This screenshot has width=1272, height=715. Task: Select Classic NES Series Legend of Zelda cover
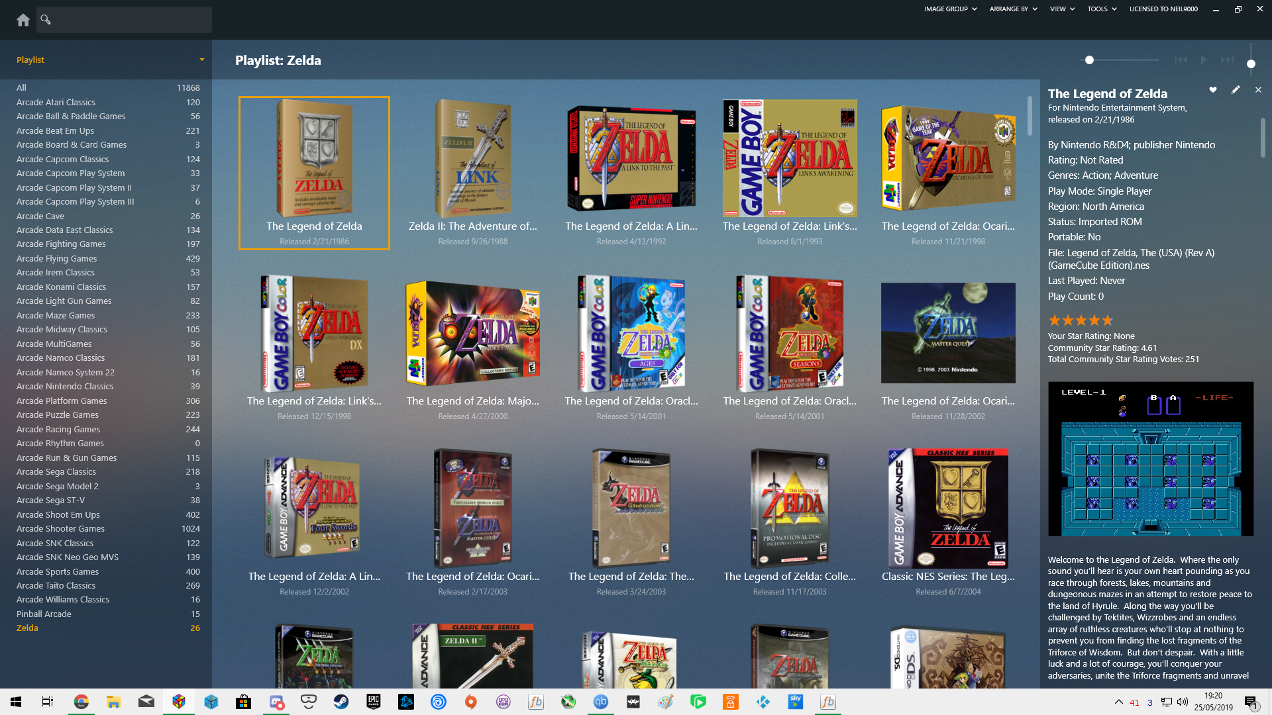948,508
